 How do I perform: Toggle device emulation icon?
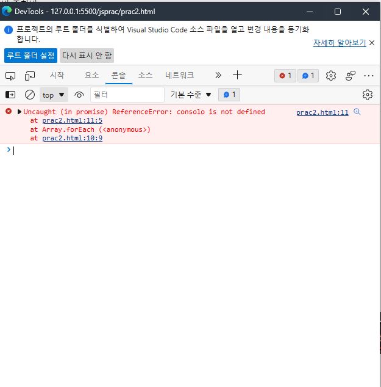(30, 76)
